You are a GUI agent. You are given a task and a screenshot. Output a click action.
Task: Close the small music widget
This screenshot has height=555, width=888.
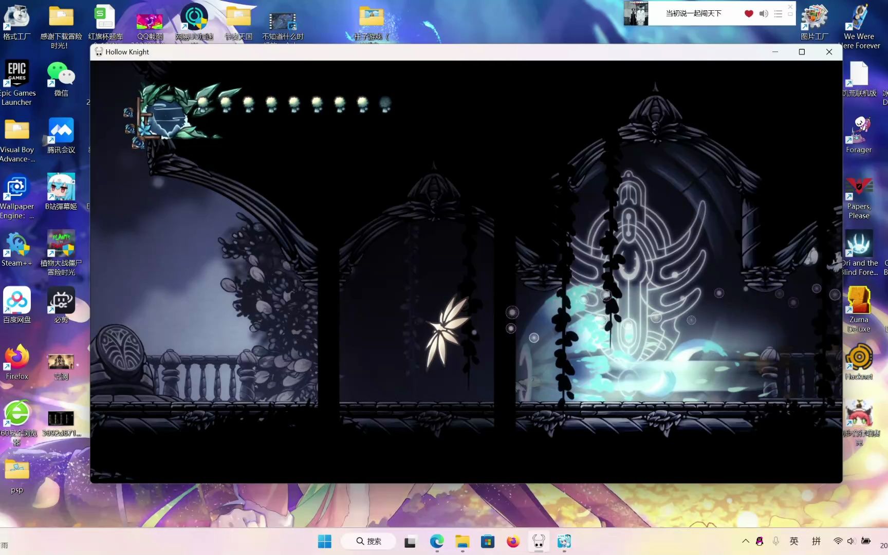pos(790,6)
